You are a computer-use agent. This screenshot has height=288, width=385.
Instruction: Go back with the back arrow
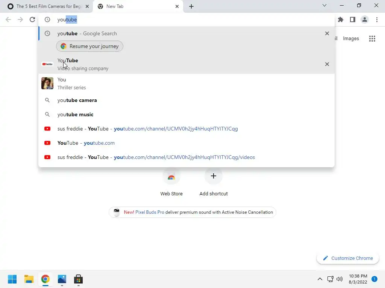tap(8, 19)
